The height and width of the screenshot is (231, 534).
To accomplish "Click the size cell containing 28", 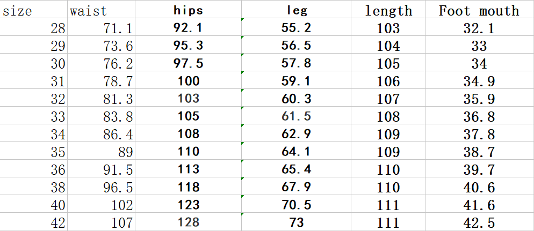I will click(57, 28).
